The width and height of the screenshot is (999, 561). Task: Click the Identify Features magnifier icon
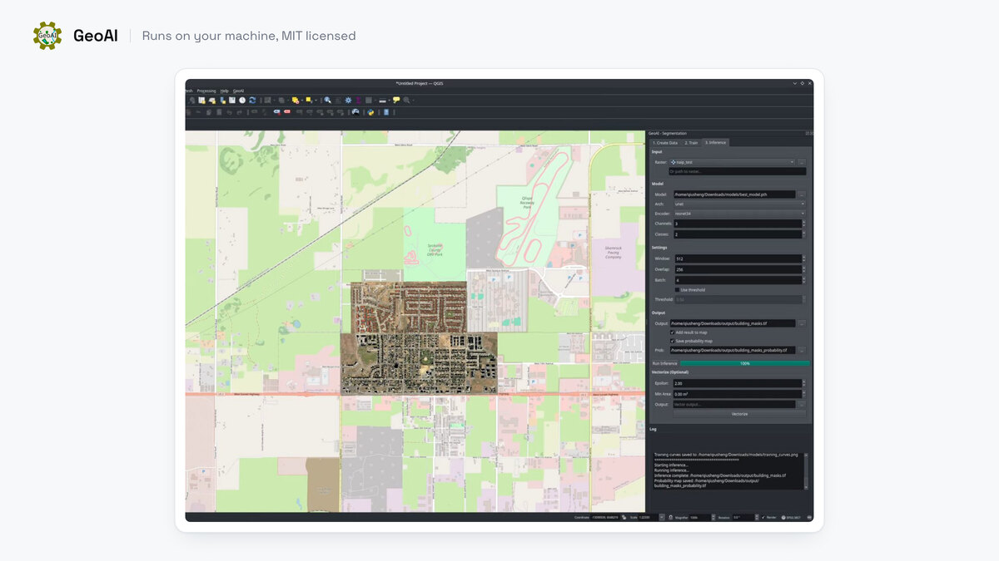tap(327, 100)
